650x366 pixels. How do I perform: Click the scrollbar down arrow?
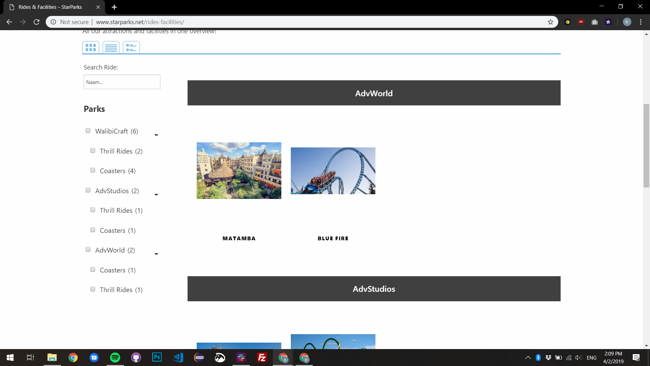click(647, 346)
